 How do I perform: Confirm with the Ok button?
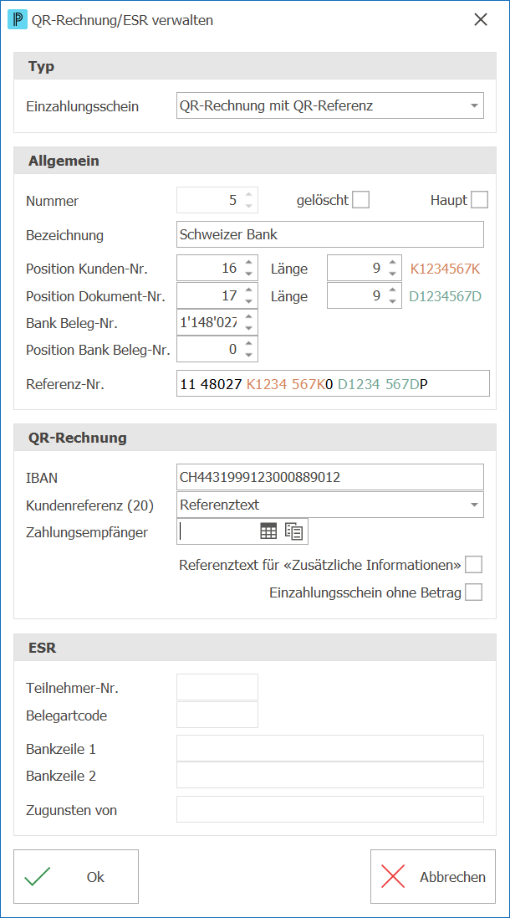(x=76, y=877)
